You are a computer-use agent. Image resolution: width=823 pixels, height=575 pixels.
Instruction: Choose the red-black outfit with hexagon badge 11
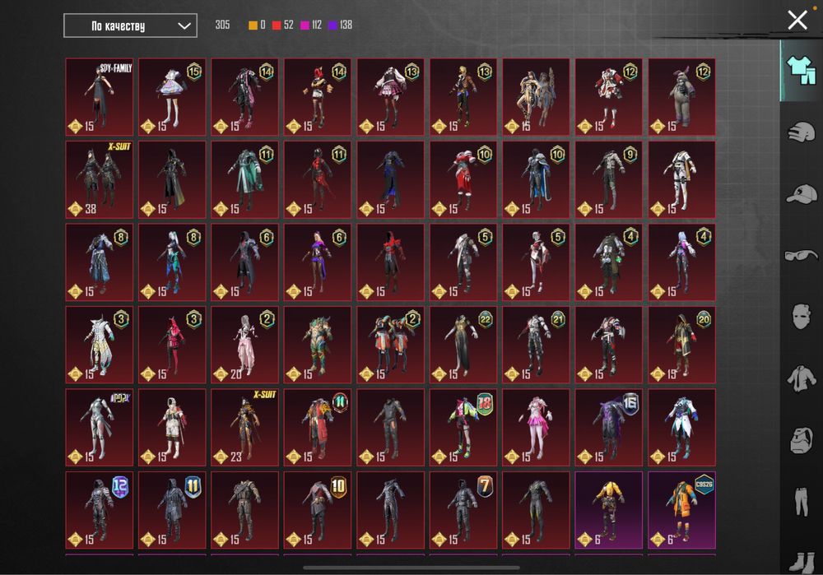point(318,179)
